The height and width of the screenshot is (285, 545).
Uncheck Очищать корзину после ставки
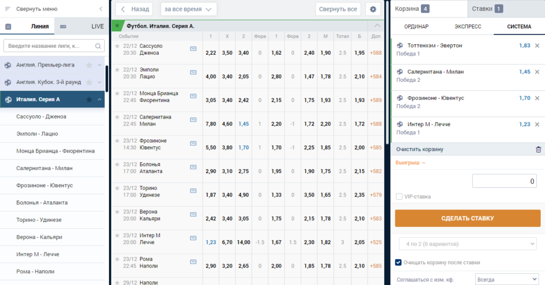pos(398,263)
